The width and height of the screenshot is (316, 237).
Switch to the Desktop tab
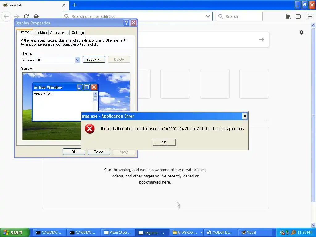click(40, 33)
